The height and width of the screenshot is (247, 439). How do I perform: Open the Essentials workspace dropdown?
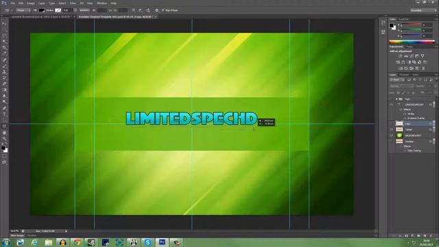click(423, 10)
